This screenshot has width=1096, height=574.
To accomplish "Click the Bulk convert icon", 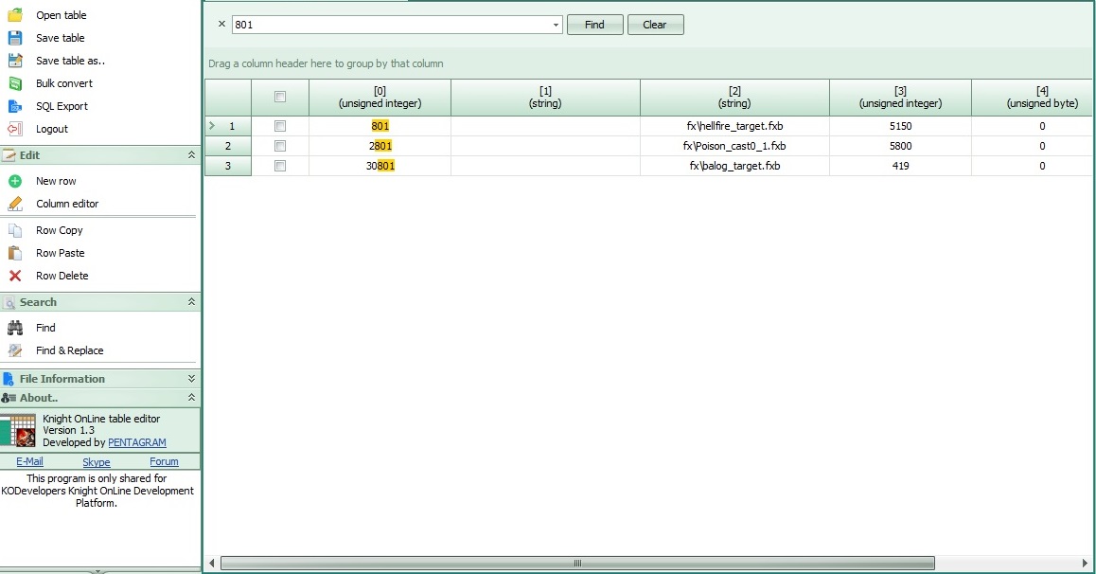I will (15, 83).
